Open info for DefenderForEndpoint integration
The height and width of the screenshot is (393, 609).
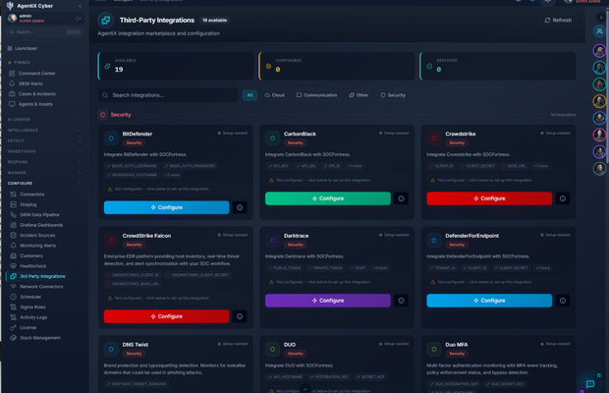coord(563,301)
